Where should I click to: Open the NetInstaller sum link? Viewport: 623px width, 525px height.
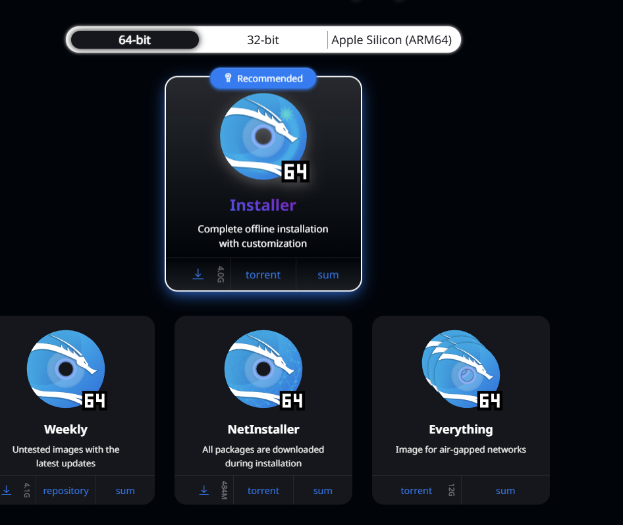click(x=323, y=491)
